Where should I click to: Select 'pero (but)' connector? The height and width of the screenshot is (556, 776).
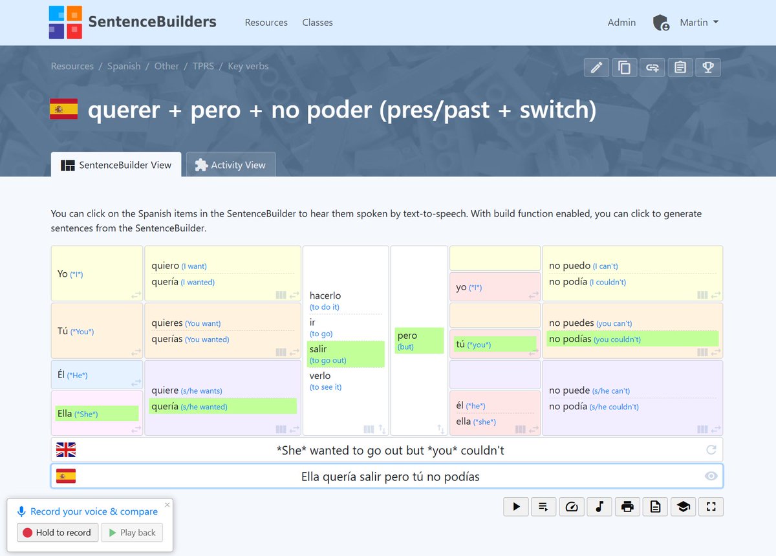coord(419,341)
